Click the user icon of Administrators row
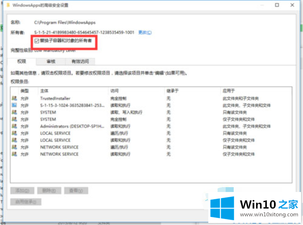The width and height of the screenshot is (303, 225). point(14,126)
